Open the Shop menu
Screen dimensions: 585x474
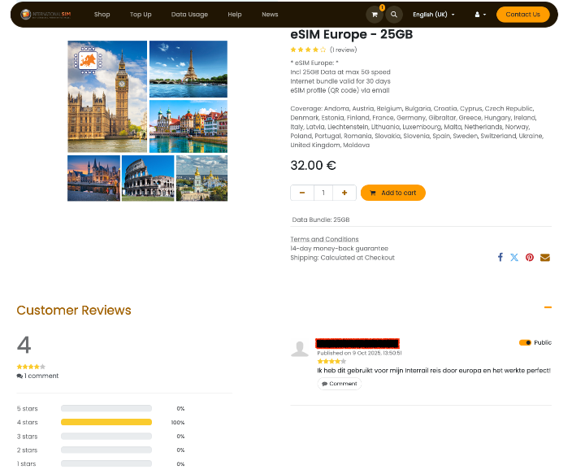click(102, 15)
